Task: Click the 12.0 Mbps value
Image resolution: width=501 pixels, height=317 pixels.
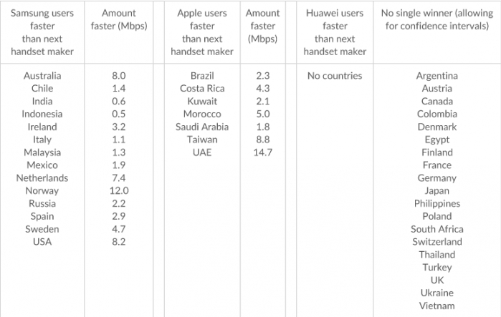Action: [x=119, y=191]
